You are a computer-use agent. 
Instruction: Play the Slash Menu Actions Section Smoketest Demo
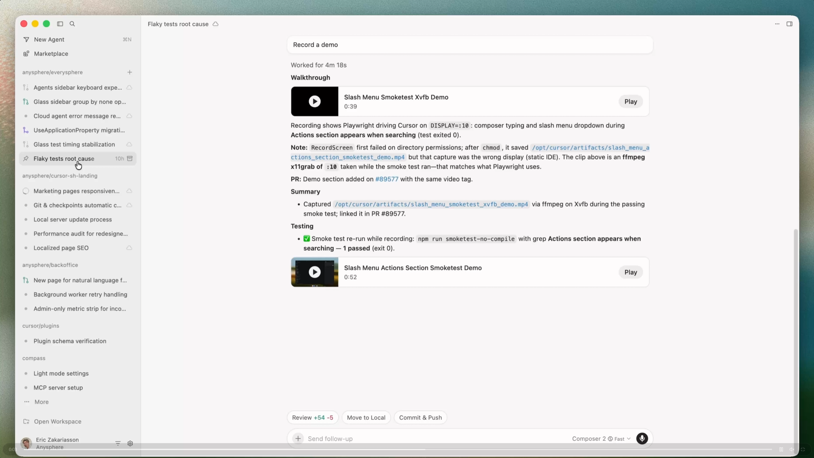(x=630, y=272)
